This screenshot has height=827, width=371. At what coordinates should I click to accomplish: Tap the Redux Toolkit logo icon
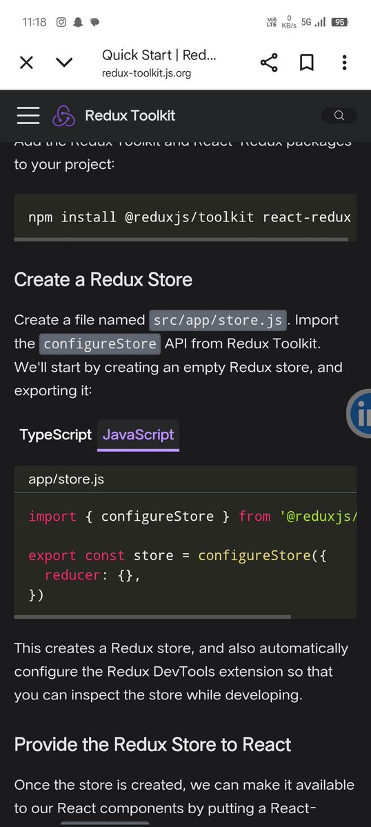[x=63, y=115]
